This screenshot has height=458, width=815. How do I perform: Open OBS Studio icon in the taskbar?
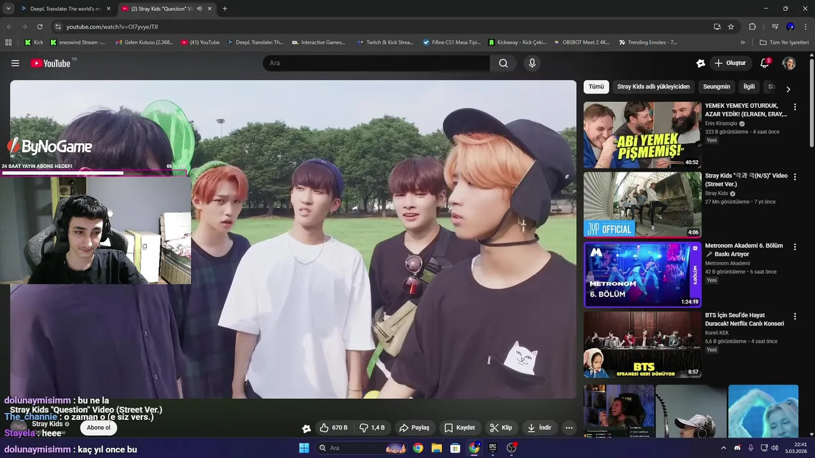tap(511, 448)
